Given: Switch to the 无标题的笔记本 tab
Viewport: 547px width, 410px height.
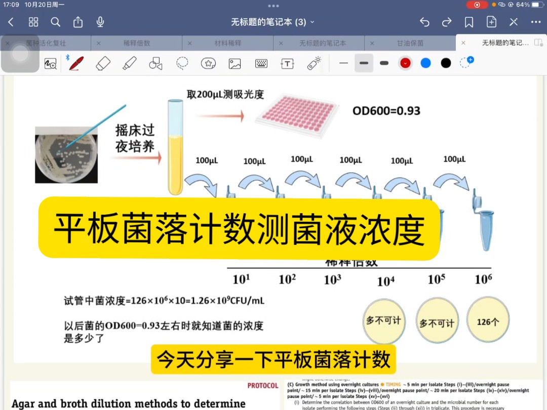Looking at the screenshot, I should [323, 43].
